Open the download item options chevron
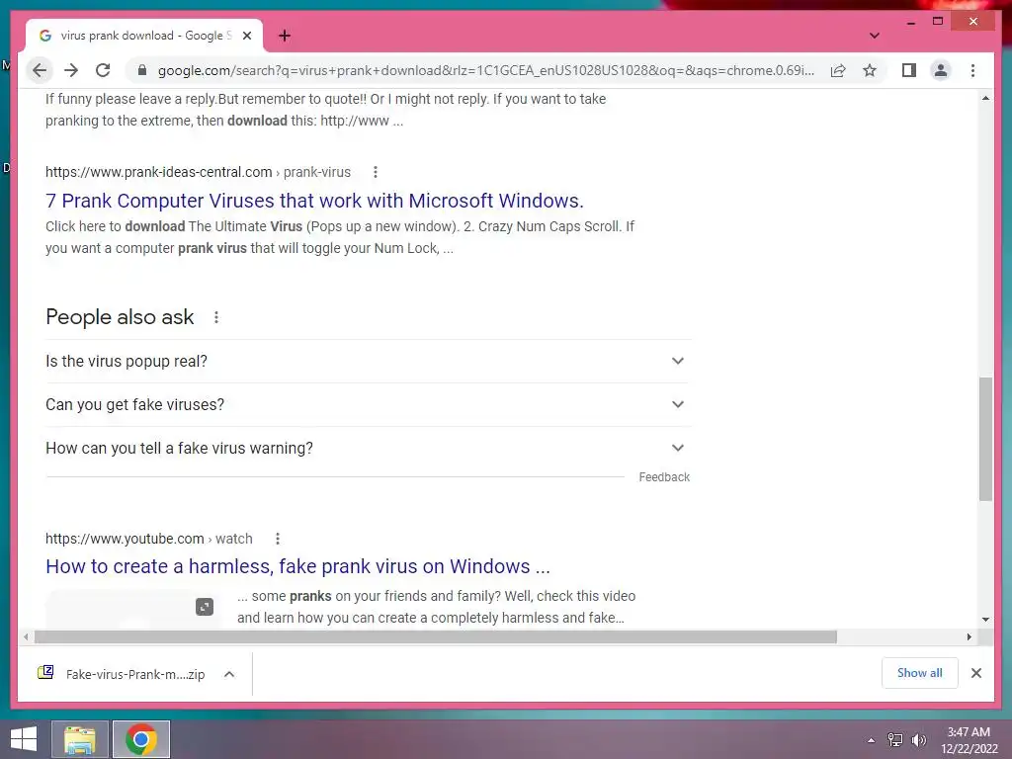Viewport: 1012px width, 759px height. coord(229,674)
